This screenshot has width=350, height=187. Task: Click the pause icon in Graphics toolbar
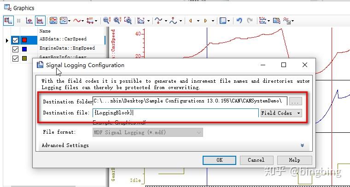[x=19, y=21]
